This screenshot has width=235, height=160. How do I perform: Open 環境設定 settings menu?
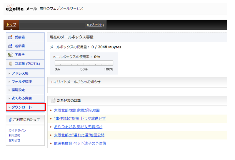(x=18, y=90)
